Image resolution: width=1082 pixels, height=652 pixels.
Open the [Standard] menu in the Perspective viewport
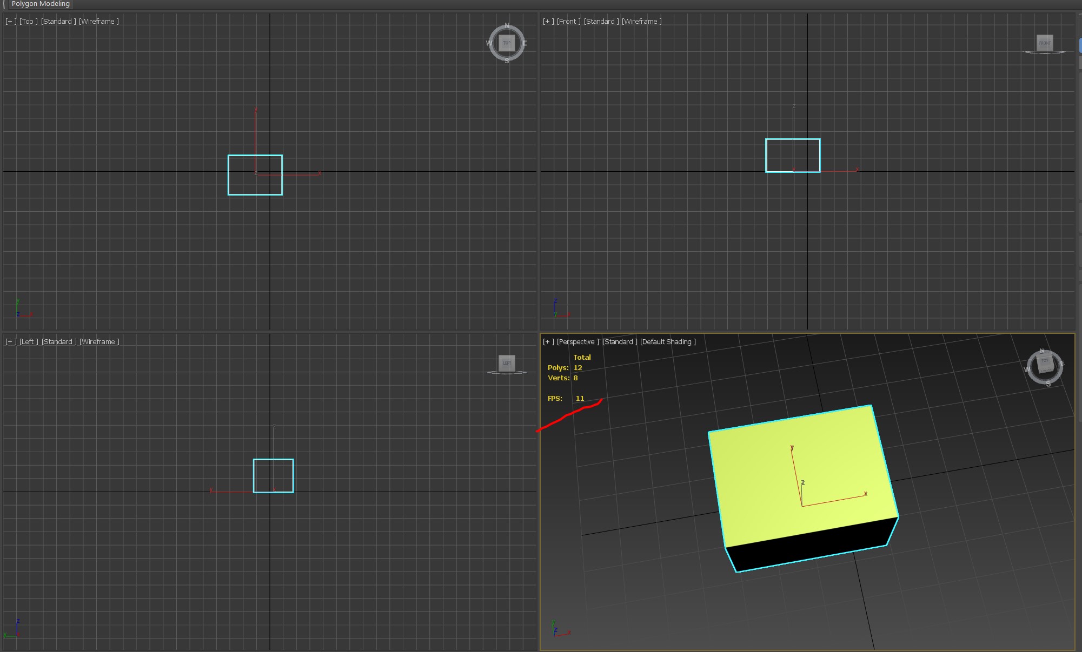click(620, 342)
